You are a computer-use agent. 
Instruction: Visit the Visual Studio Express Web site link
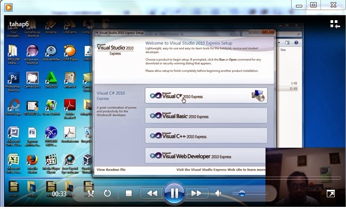click(x=221, y=170)
